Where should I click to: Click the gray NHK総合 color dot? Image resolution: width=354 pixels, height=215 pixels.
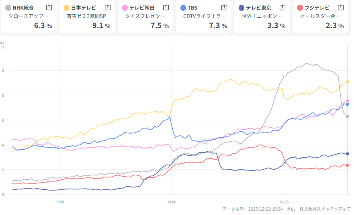pos(8,8)
